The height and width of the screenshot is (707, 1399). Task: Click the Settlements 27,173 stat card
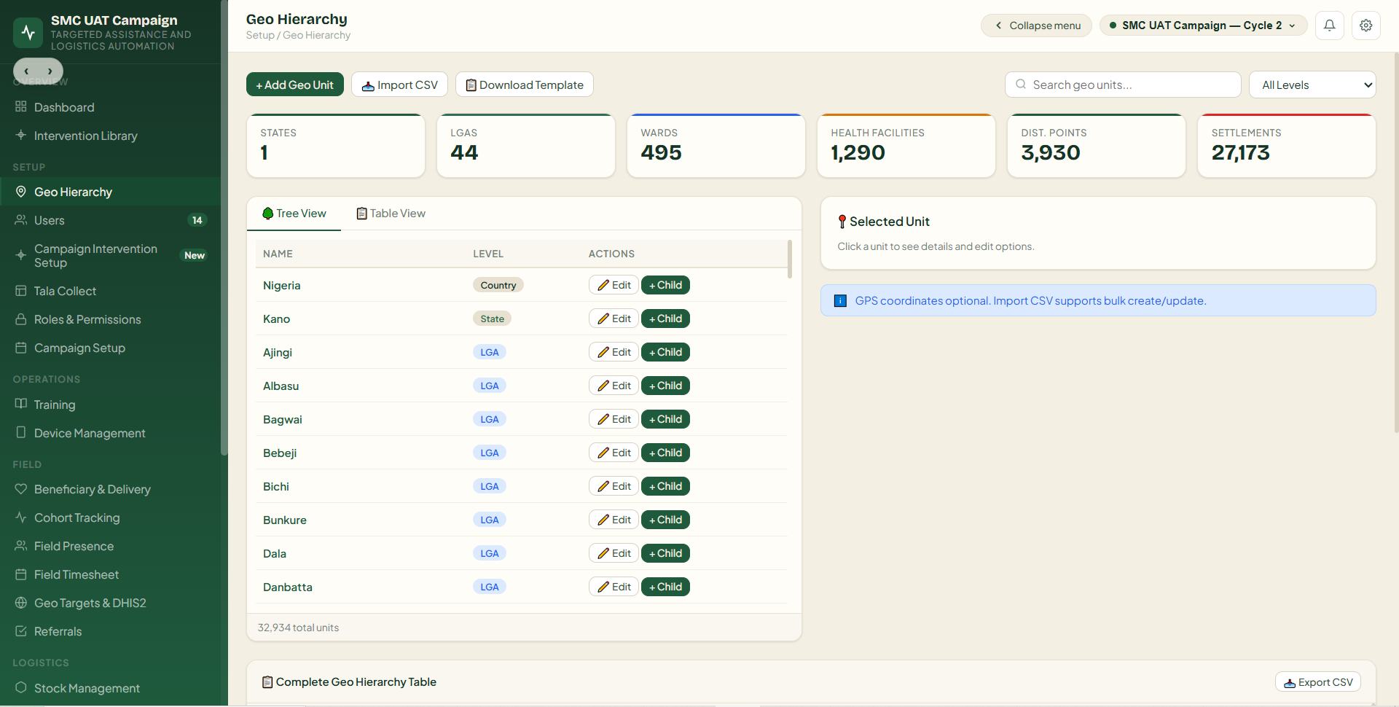(1287, 146)
